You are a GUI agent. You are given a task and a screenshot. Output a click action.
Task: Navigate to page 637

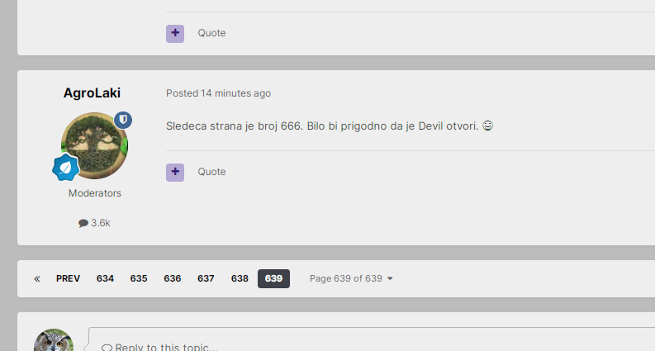[x=206, y=278]
